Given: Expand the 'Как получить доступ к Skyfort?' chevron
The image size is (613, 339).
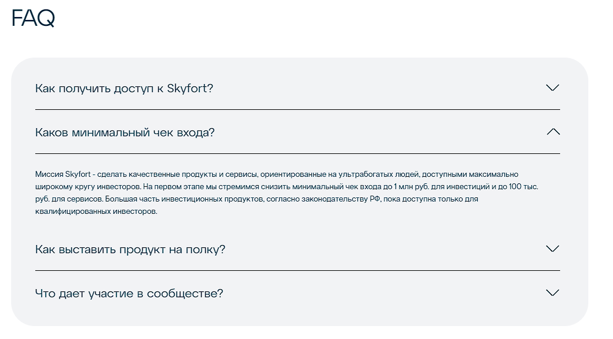Looking at the screenshot, I should pos(552,88).
